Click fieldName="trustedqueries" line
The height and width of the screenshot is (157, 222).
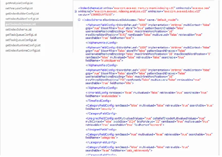tap(104, 61)
